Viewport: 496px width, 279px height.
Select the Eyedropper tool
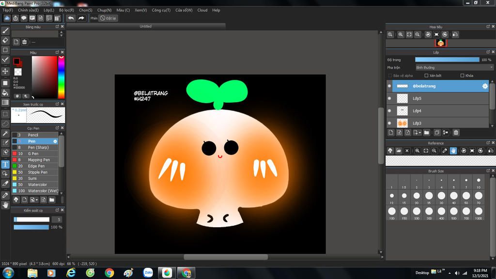5,195
